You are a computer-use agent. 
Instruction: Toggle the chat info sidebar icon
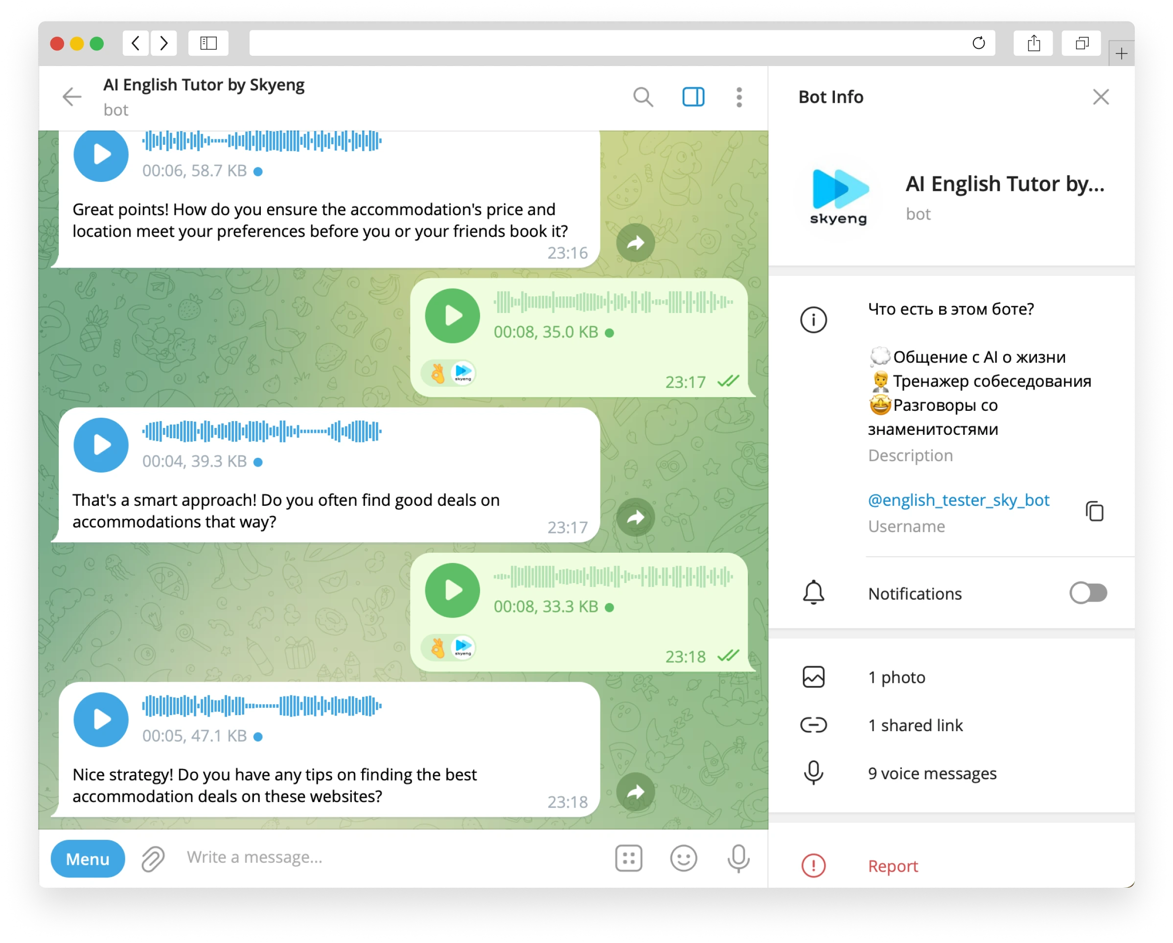[692, 97]
